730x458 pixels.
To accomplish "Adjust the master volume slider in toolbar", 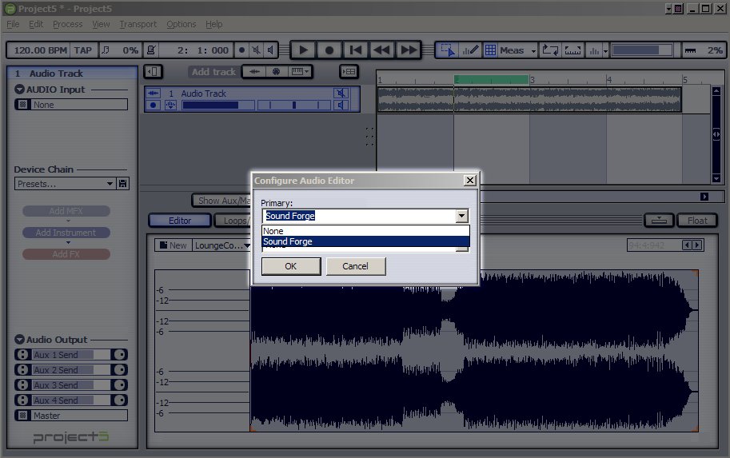I will 642,50.
